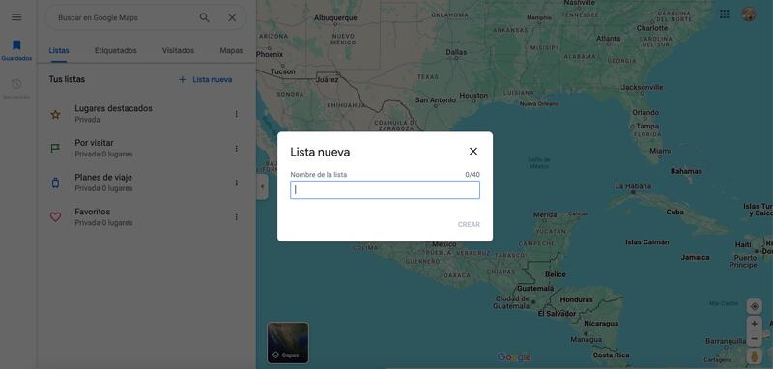Clear the search with X icon

pyautogui.click(x=232, y=17)
